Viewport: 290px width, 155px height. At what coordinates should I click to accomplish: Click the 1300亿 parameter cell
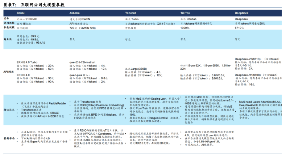185,28
